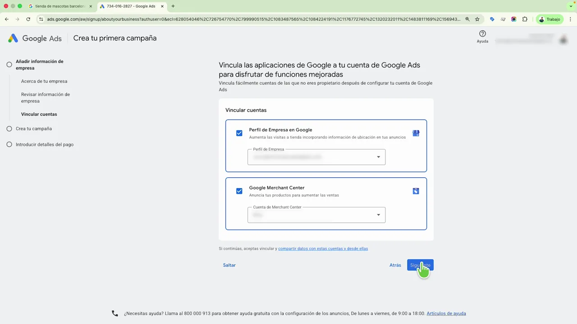The width and height of the screenshot is (577, 324).
Task: Click the blue tag extension icon
Action: pos(492,19)
